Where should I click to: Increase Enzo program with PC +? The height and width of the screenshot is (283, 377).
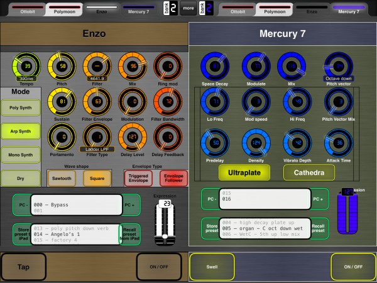pos(130,205)
